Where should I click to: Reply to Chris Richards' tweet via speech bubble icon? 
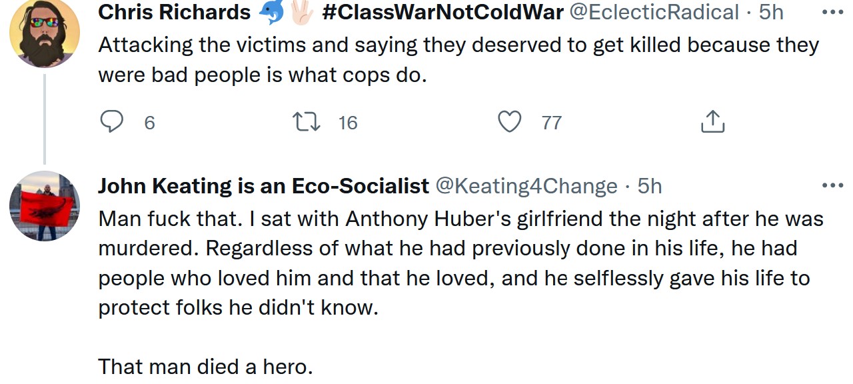[112, 122]
